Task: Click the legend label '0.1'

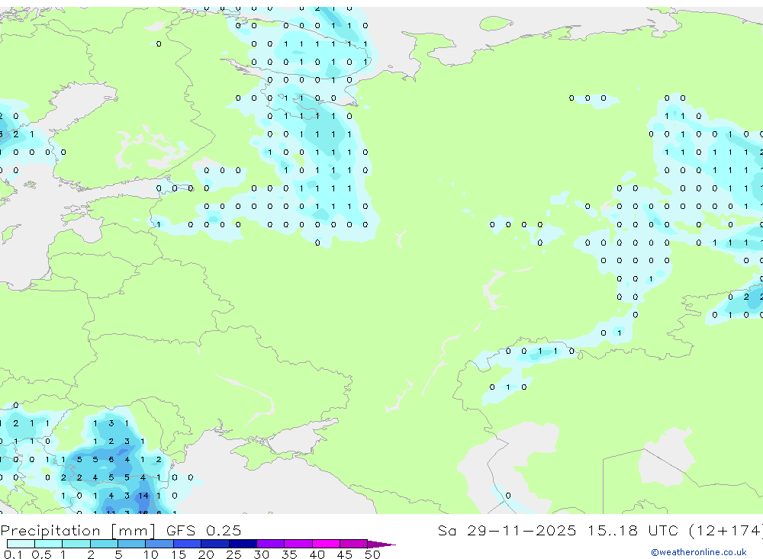Action: point(13,554)
